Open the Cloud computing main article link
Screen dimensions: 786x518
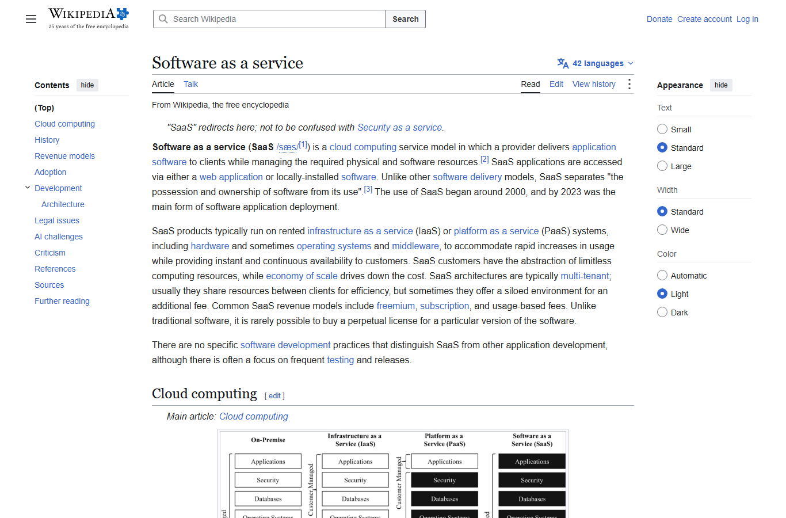[x=254, y=416]
